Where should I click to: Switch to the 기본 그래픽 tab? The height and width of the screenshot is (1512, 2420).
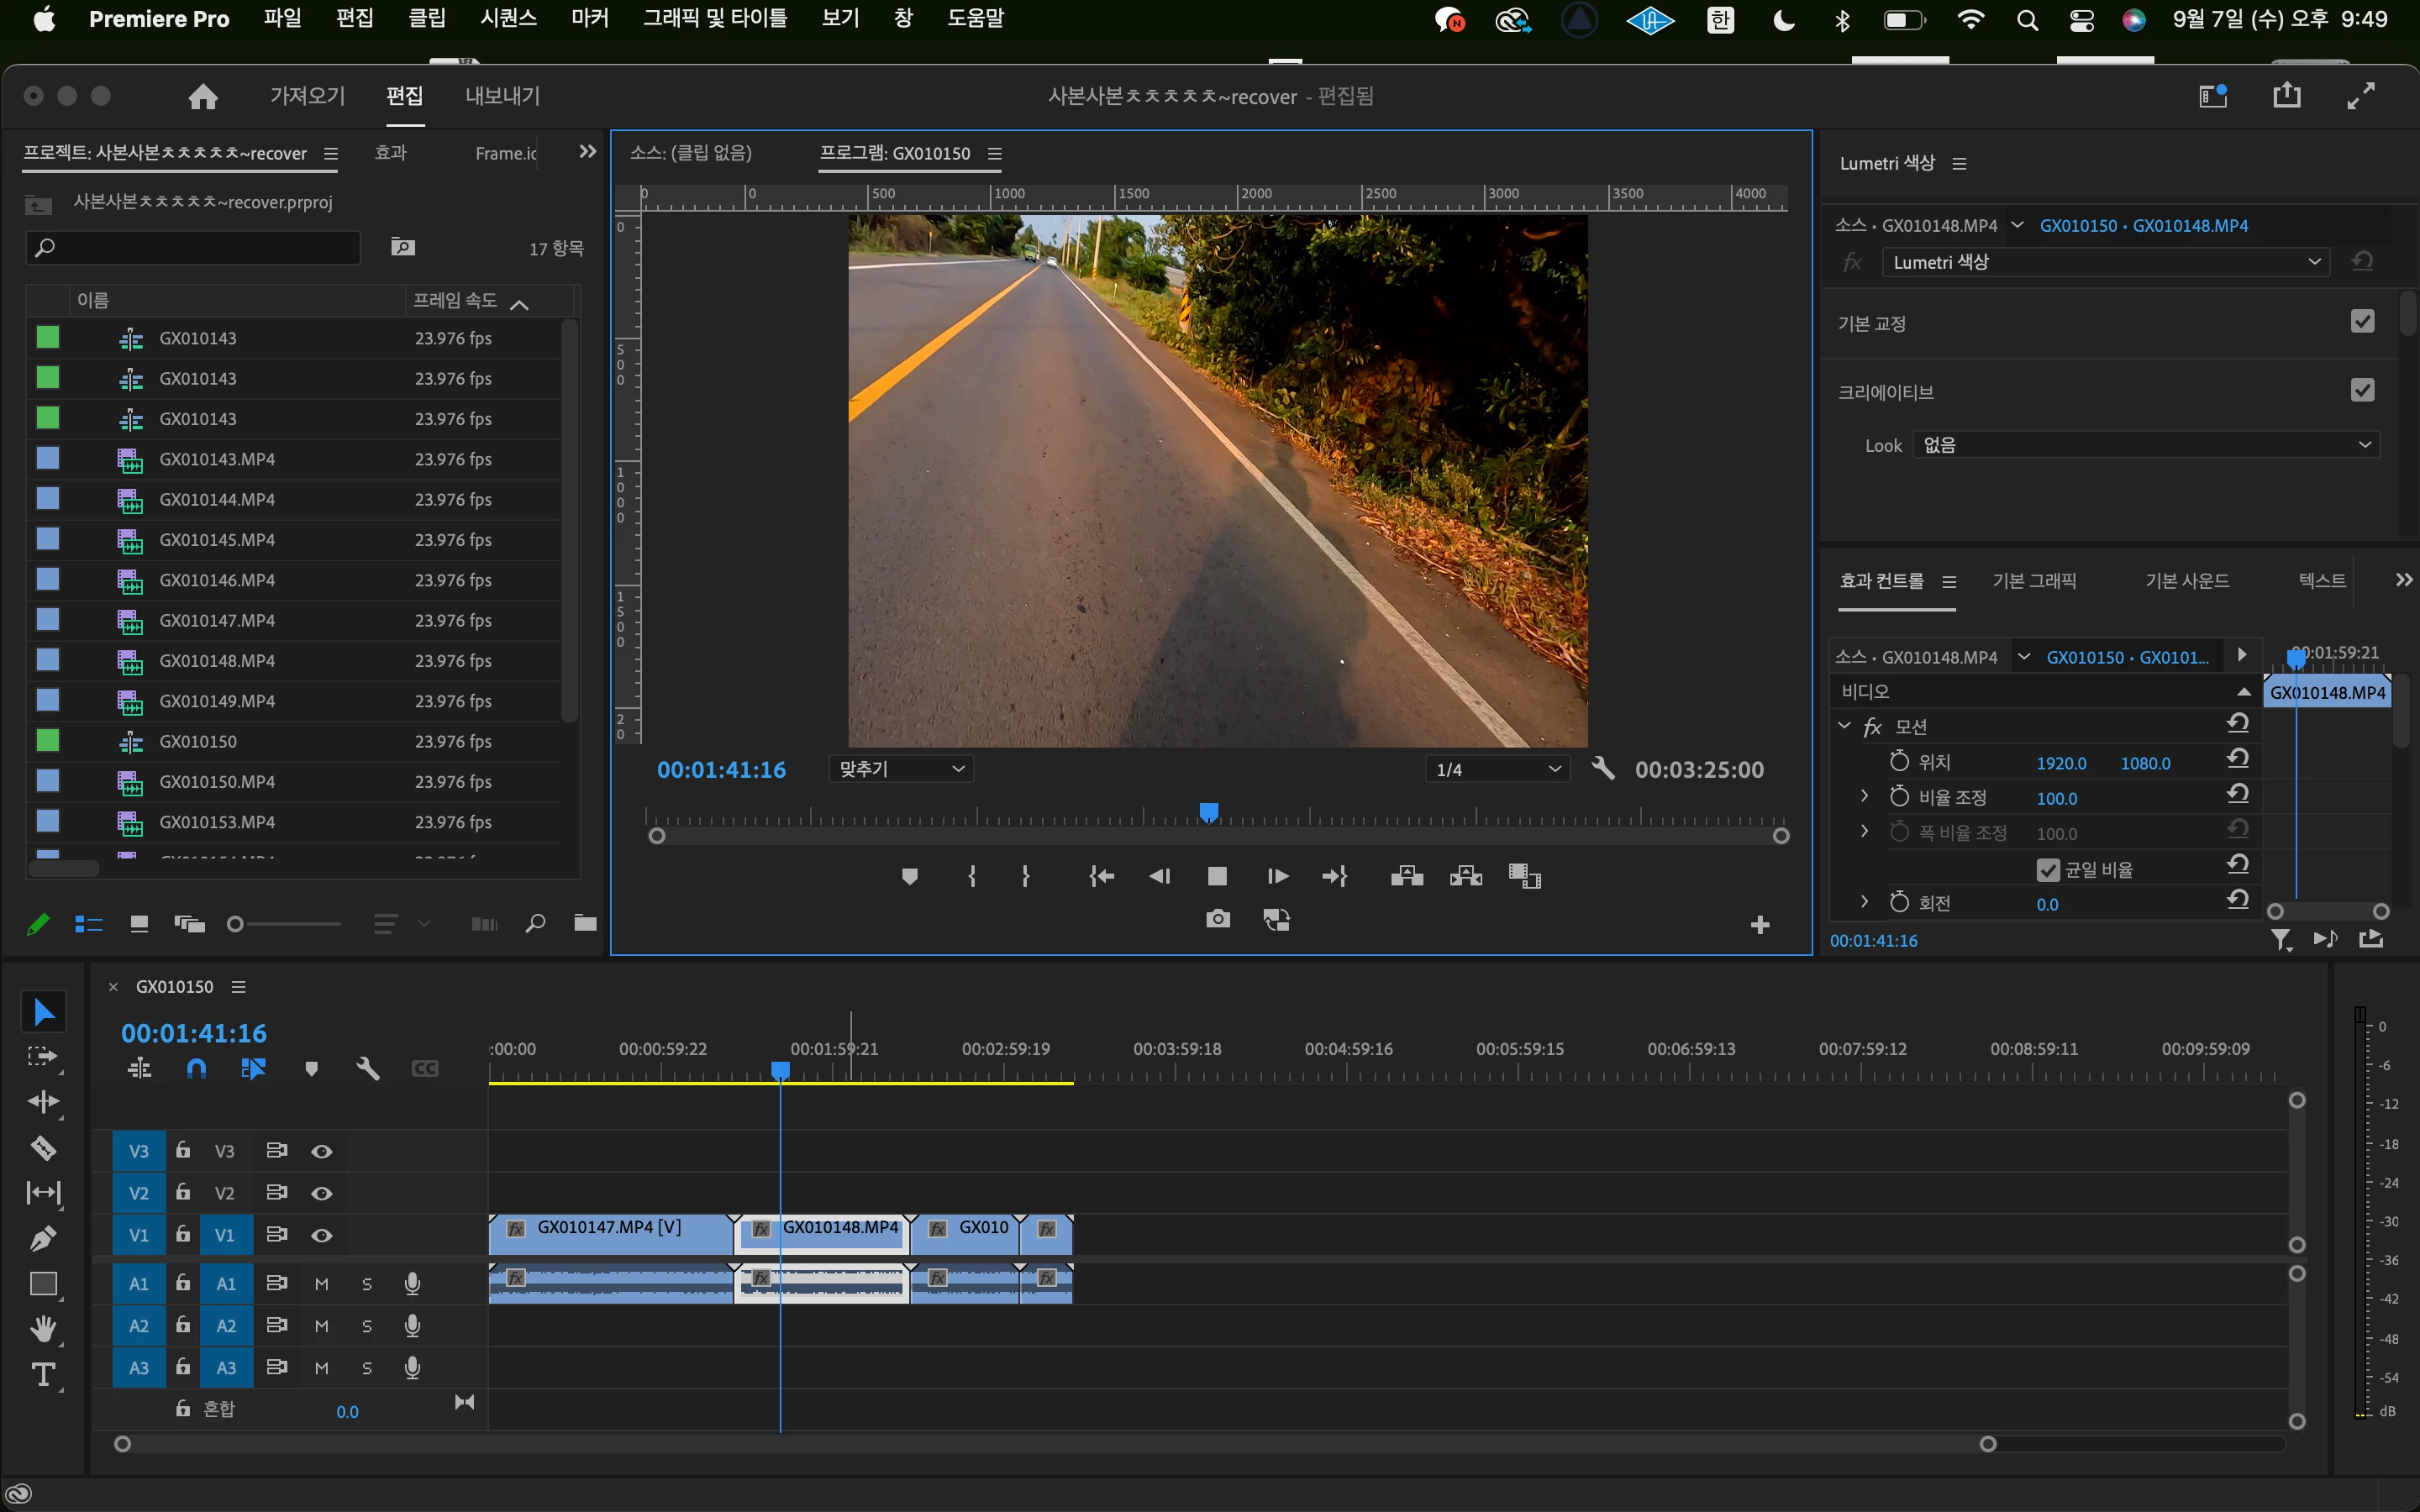tap(2034, 581)
